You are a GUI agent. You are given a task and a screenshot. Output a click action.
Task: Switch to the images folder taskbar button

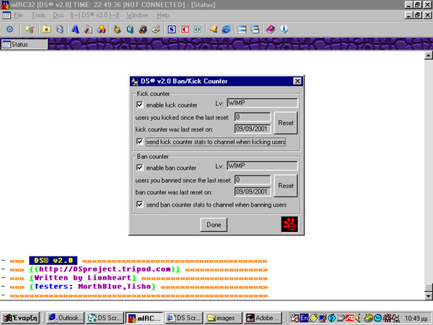point(223,318)
